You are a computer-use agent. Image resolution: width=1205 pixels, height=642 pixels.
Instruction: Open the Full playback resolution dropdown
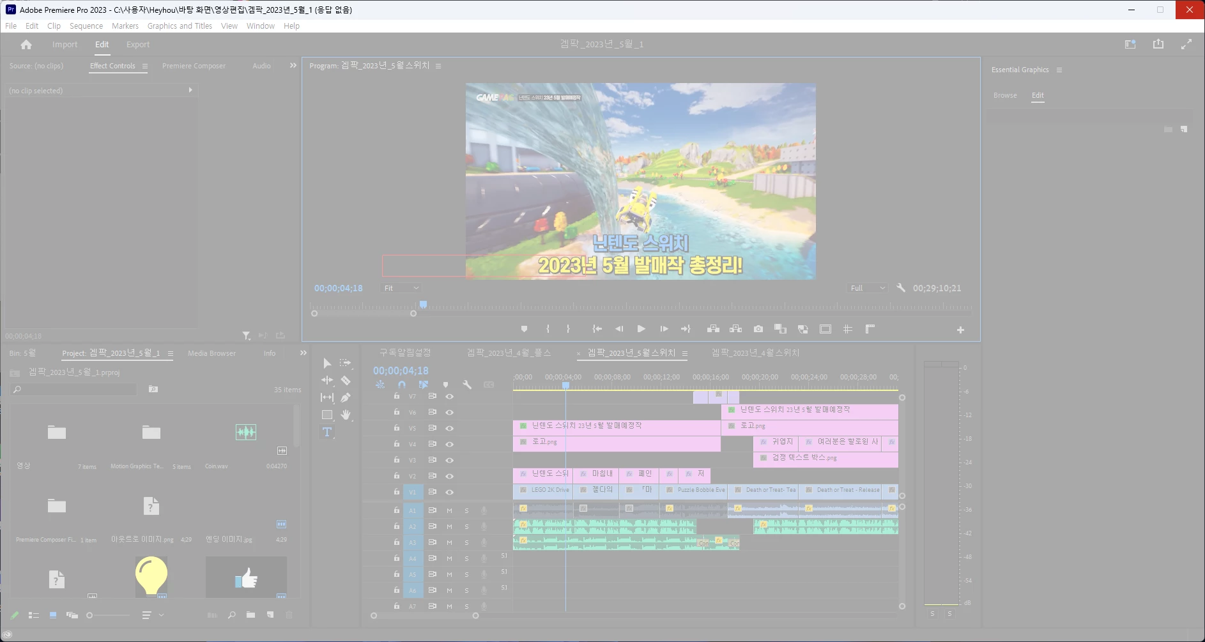[867, 288]
